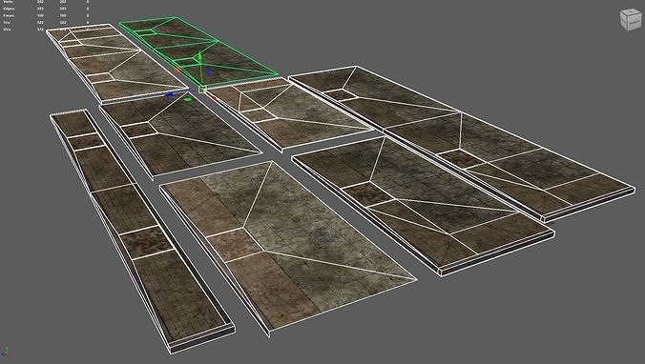The width and height of the screenshot is (645, 364).
Task: Click the Faces row in the poly count HUD
Action: coord(45,15)
